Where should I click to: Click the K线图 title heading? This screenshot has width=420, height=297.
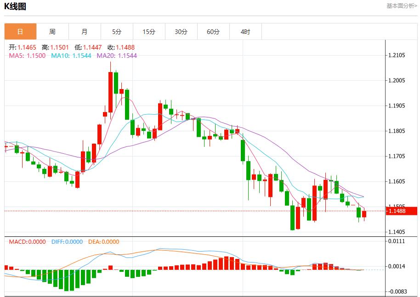(x=16, y=6)
